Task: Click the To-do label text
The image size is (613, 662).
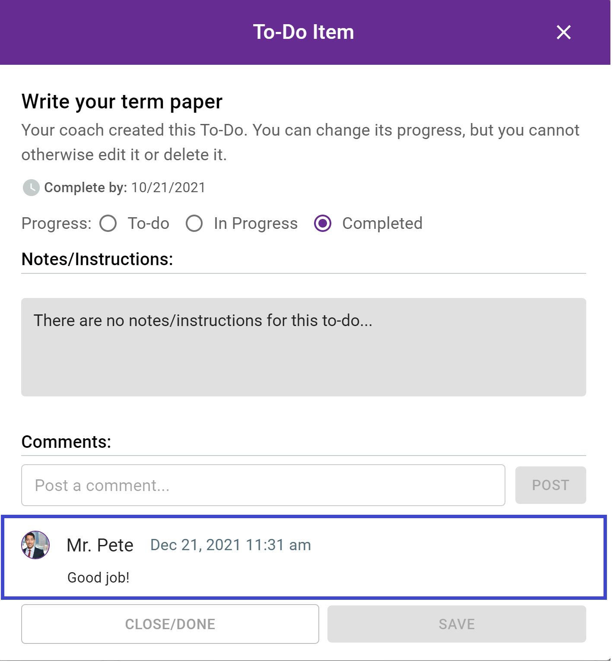Action: [x=149, y=224]
